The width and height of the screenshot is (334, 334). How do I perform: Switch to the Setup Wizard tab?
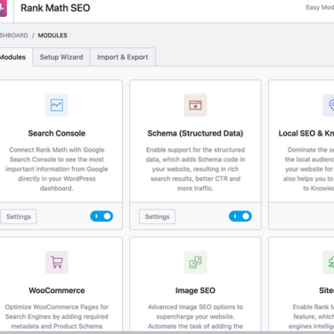point(61,57)
